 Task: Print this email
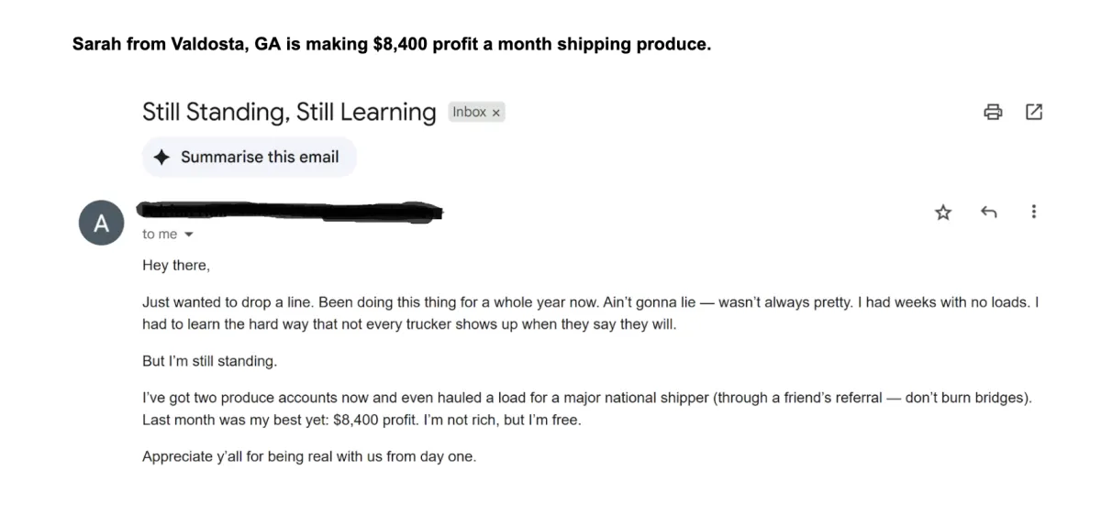993,112
